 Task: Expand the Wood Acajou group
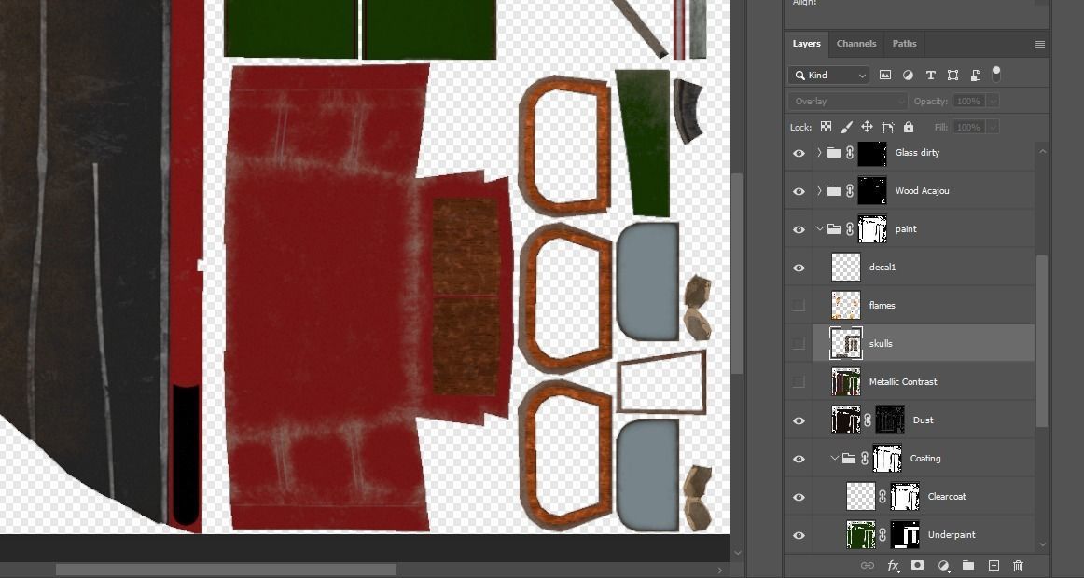pos(819,190)
